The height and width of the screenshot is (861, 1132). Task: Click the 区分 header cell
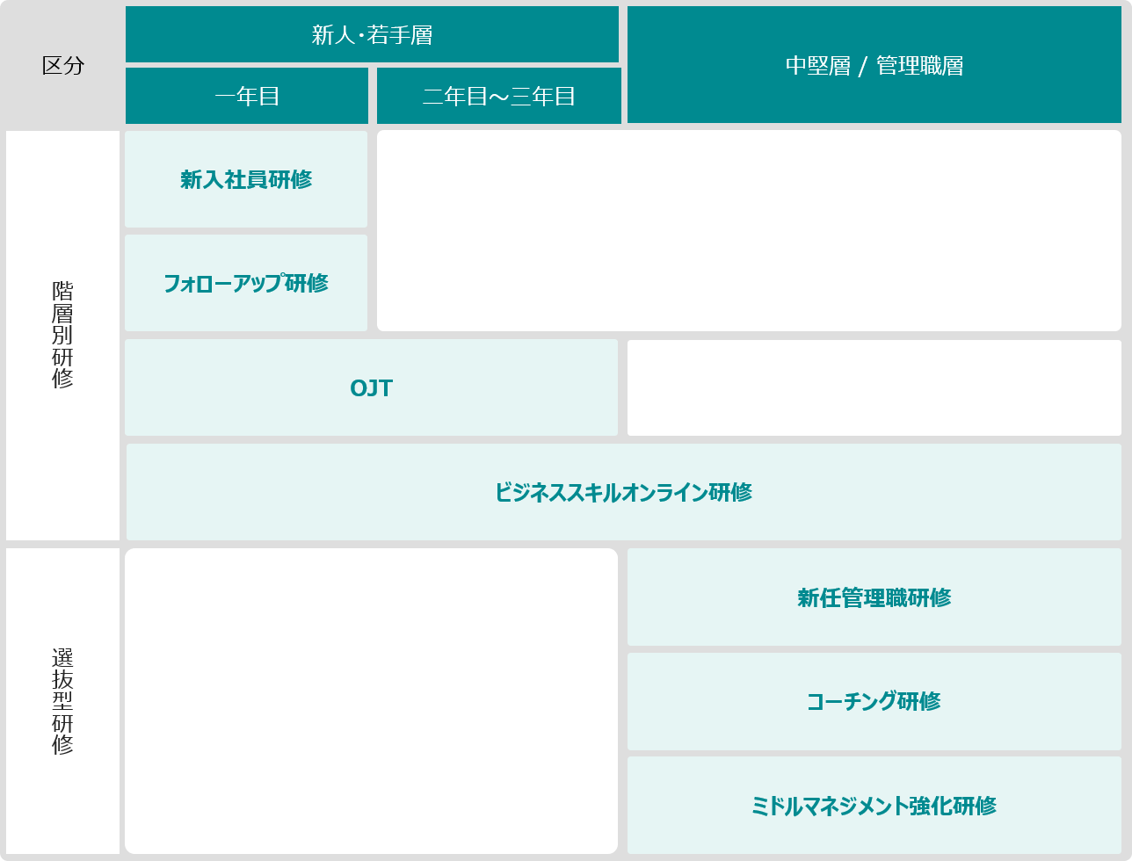click(62, 66)
